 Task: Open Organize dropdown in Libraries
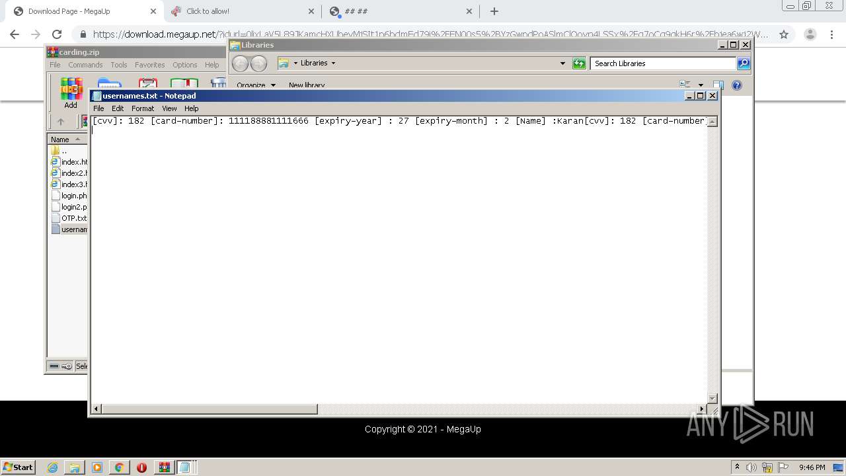click(256, 85)
